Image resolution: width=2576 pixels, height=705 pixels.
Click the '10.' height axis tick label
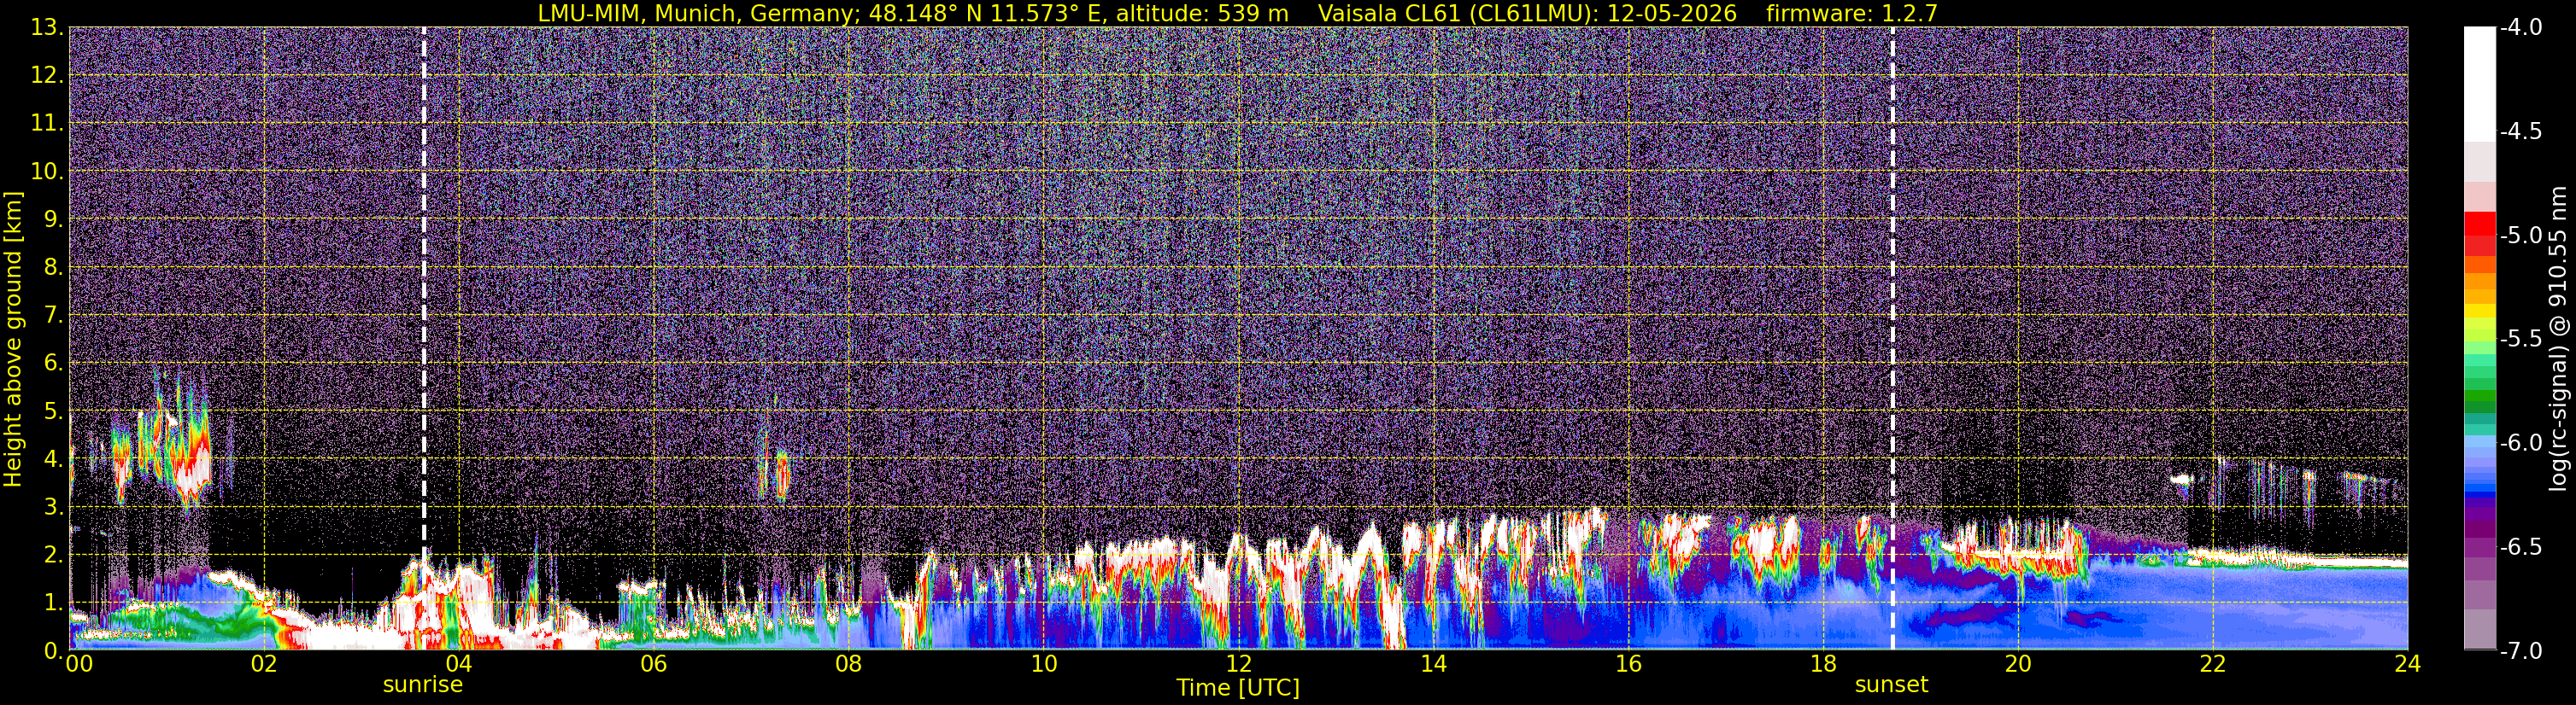(47, 172)
